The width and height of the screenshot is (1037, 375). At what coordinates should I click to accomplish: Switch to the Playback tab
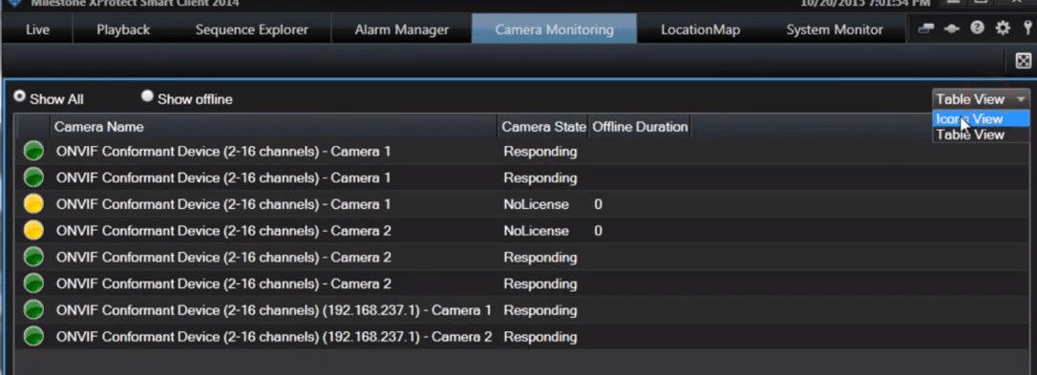[x=123, y=30]
